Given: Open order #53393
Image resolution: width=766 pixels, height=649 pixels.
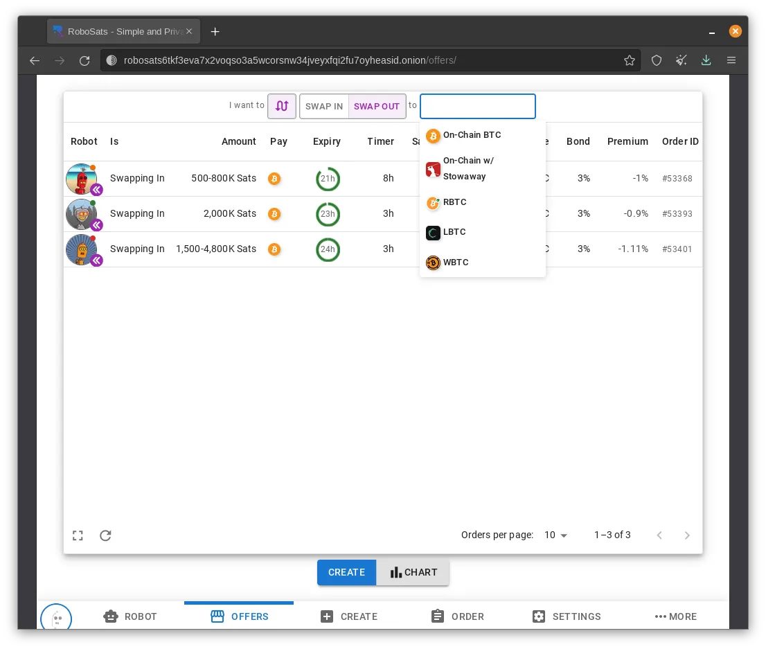Looking at the screenshot, I should click(x=677, y=213).
